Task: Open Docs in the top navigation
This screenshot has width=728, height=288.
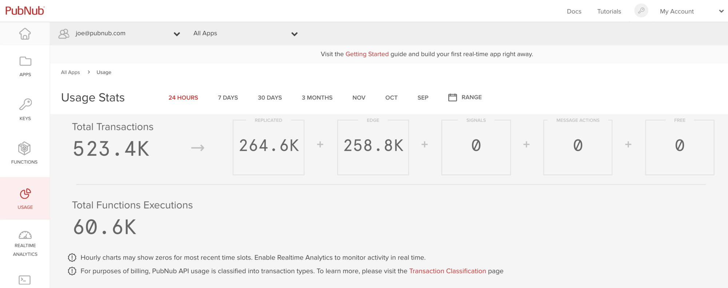Action: coord(574,11)
